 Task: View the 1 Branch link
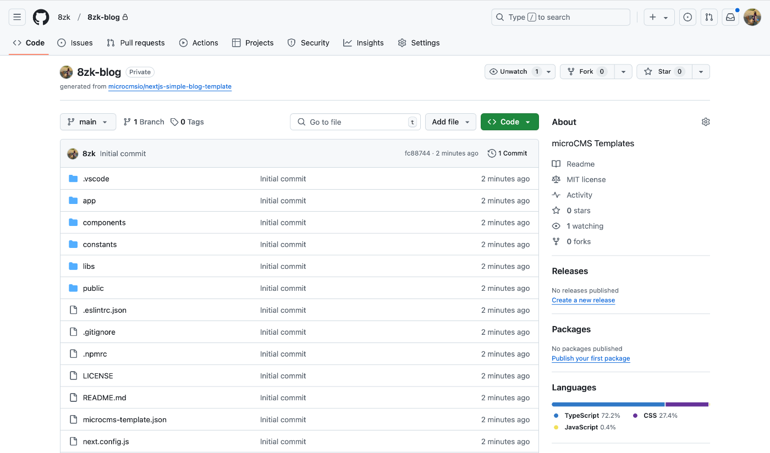click(x=144, y=122)
